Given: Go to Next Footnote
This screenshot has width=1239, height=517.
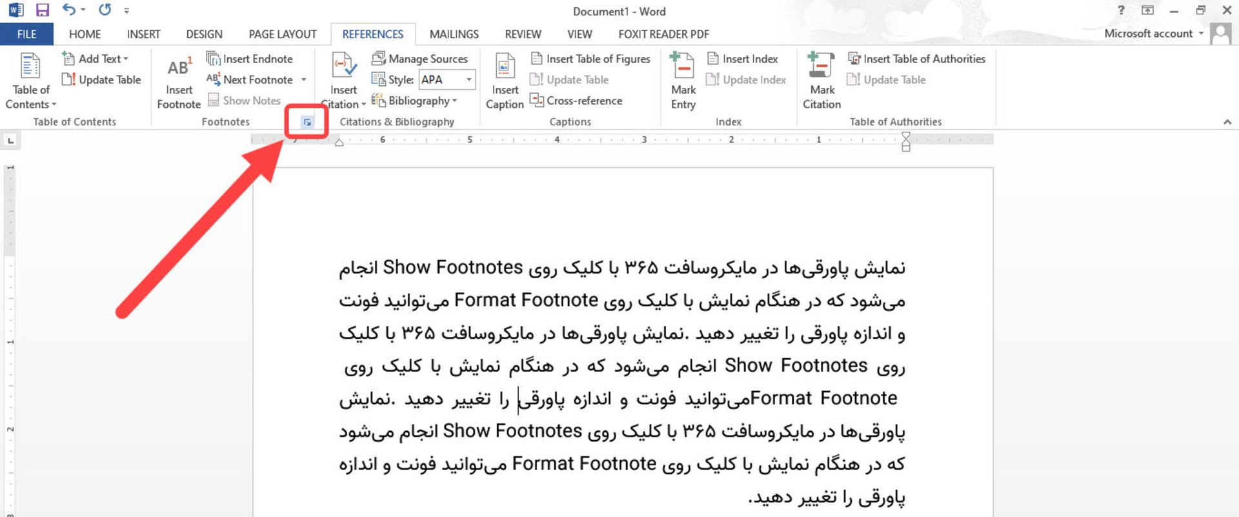Looking at the screenshot, I should click(x=250, y=80).
